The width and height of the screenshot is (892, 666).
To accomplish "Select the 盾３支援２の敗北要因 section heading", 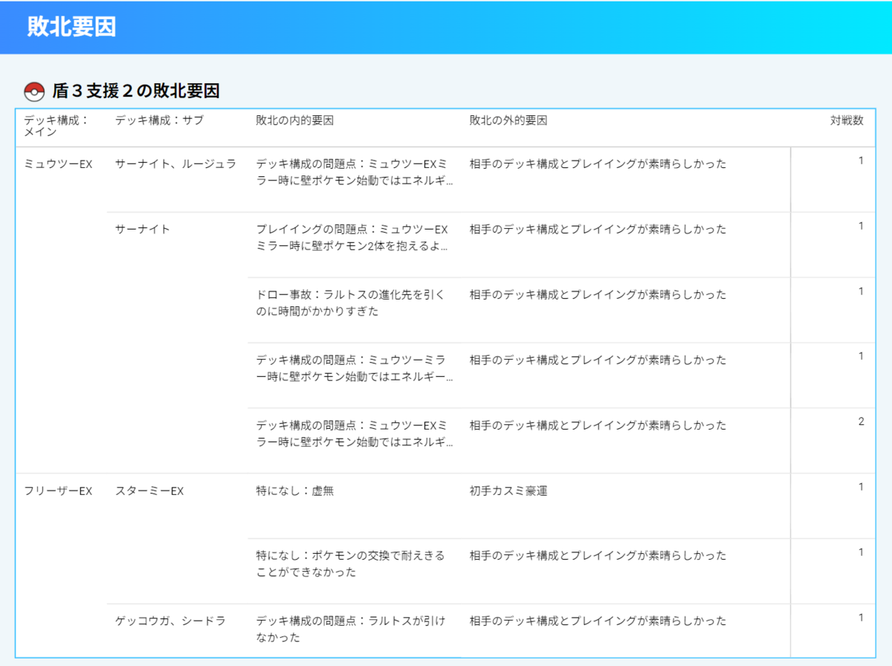I will click(x=135, y=92).
